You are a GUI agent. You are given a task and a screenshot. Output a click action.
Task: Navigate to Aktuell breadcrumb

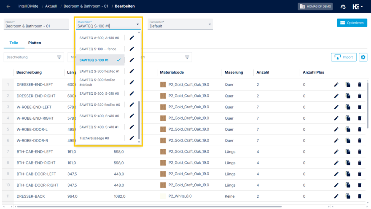51,6
